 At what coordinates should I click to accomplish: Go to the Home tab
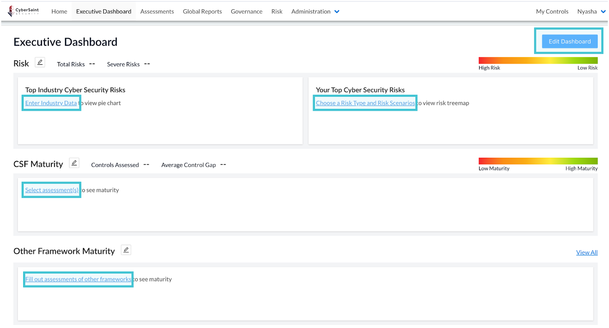tap(59, 11)
